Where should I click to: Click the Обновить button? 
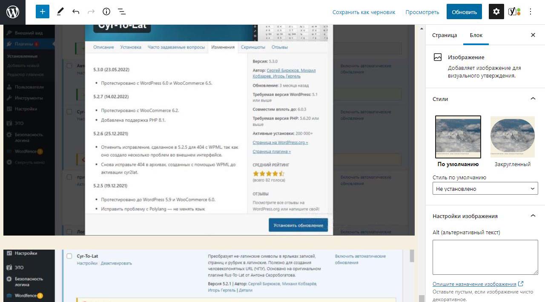tap(464, 12)
